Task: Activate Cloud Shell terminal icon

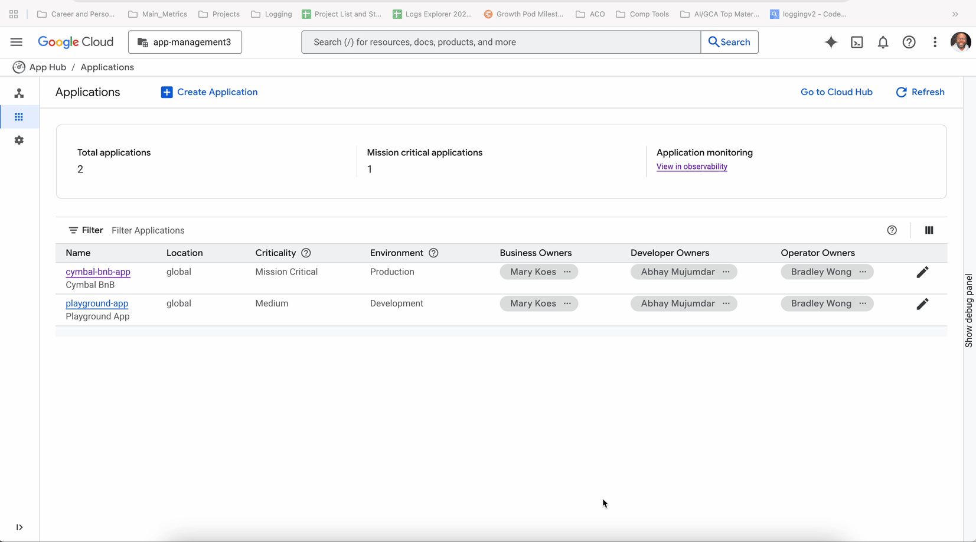Action: (857, 42)
